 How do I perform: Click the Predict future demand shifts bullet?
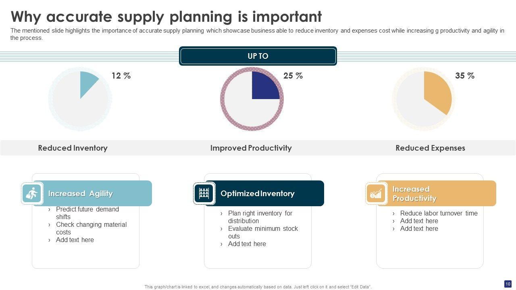coord(87,213)
